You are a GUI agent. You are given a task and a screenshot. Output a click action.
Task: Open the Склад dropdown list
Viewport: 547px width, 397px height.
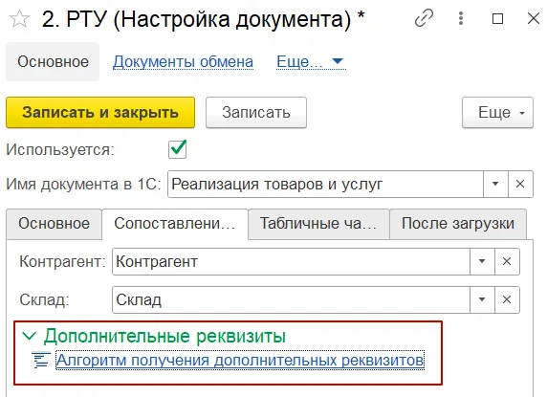[482, 299]
